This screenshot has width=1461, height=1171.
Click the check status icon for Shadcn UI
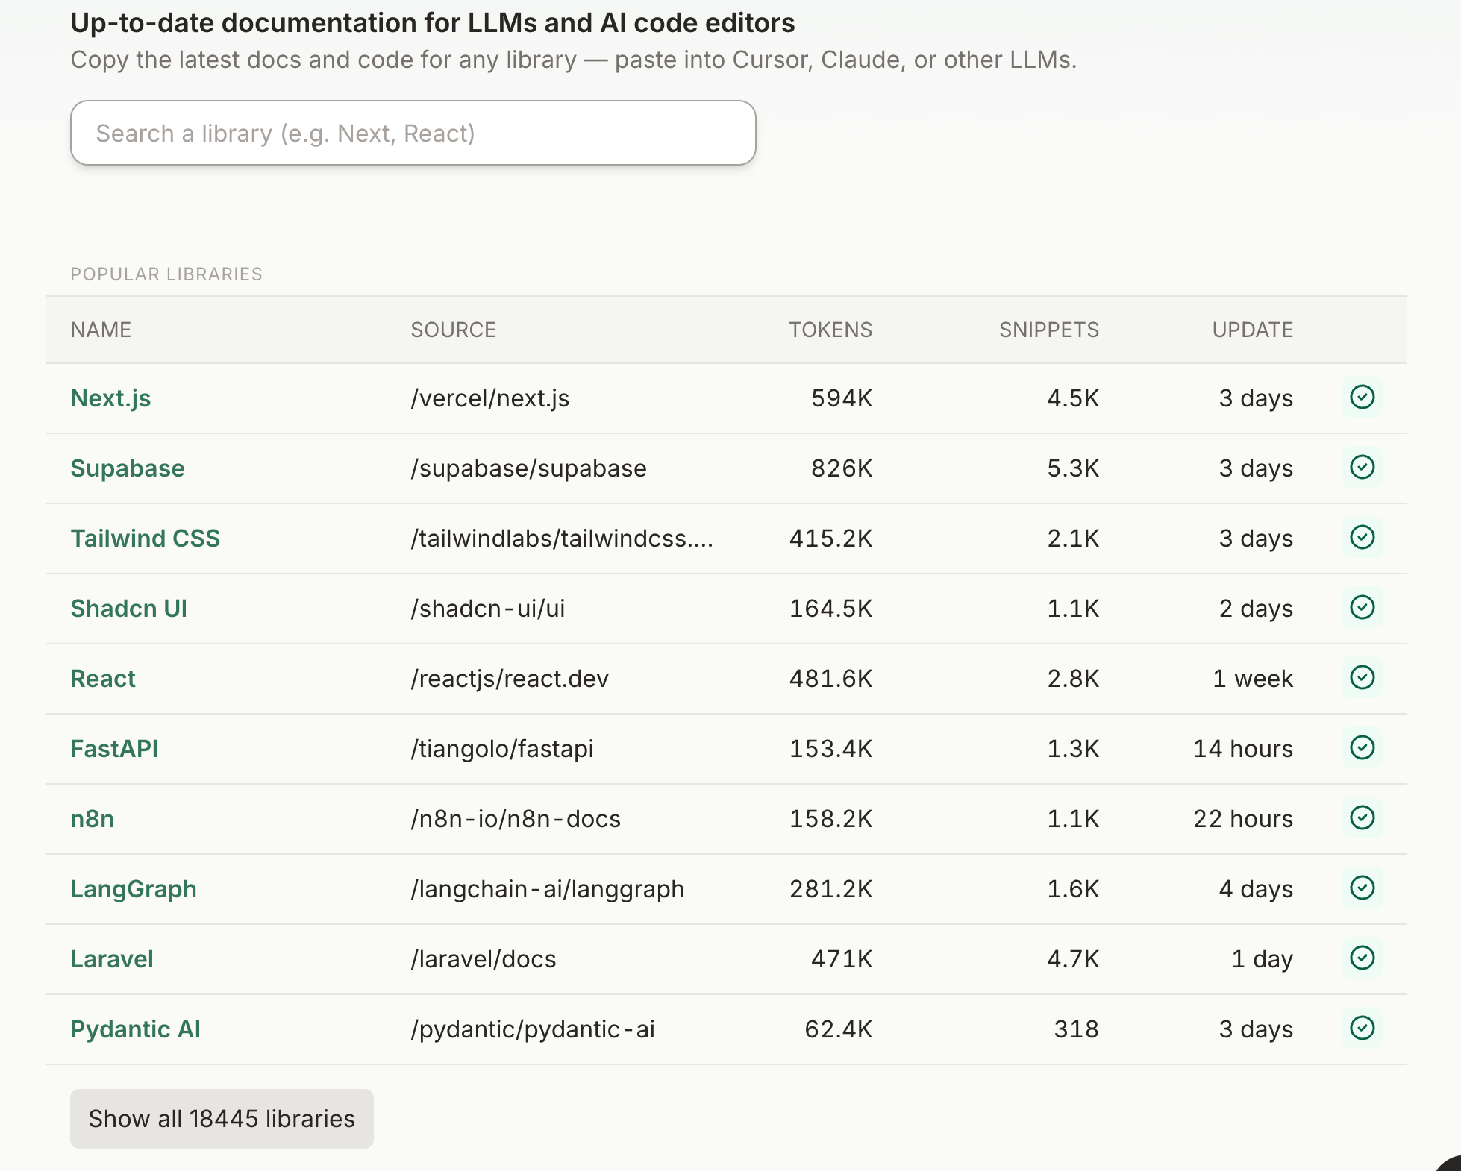click(x=1362, y=608)
